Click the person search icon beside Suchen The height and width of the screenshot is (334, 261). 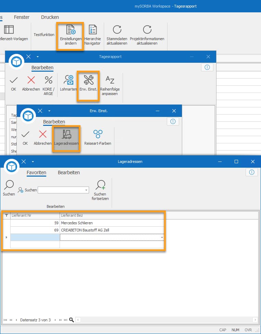coord(21,190)
